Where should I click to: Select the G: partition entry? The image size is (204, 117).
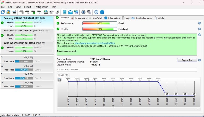tap(27, 84)
